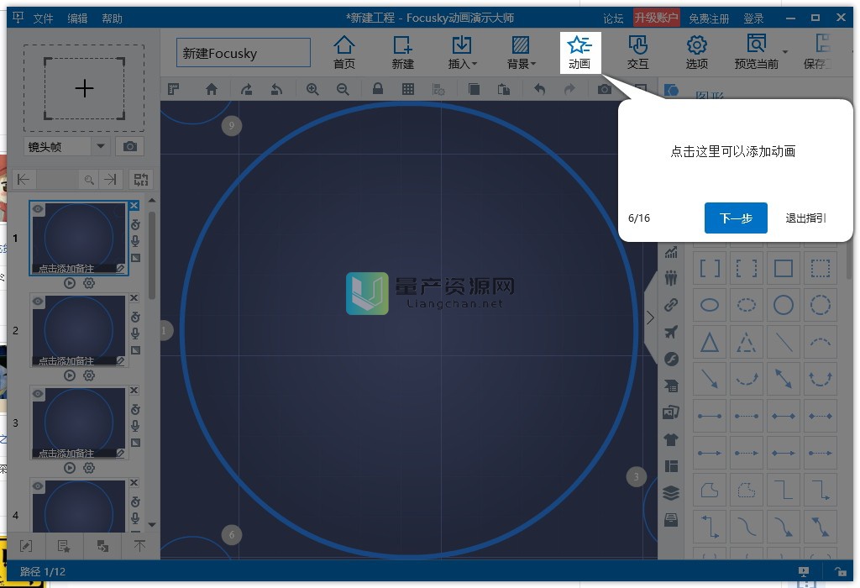
Task: Open the 编辑 menu
Action: [77, 18]
